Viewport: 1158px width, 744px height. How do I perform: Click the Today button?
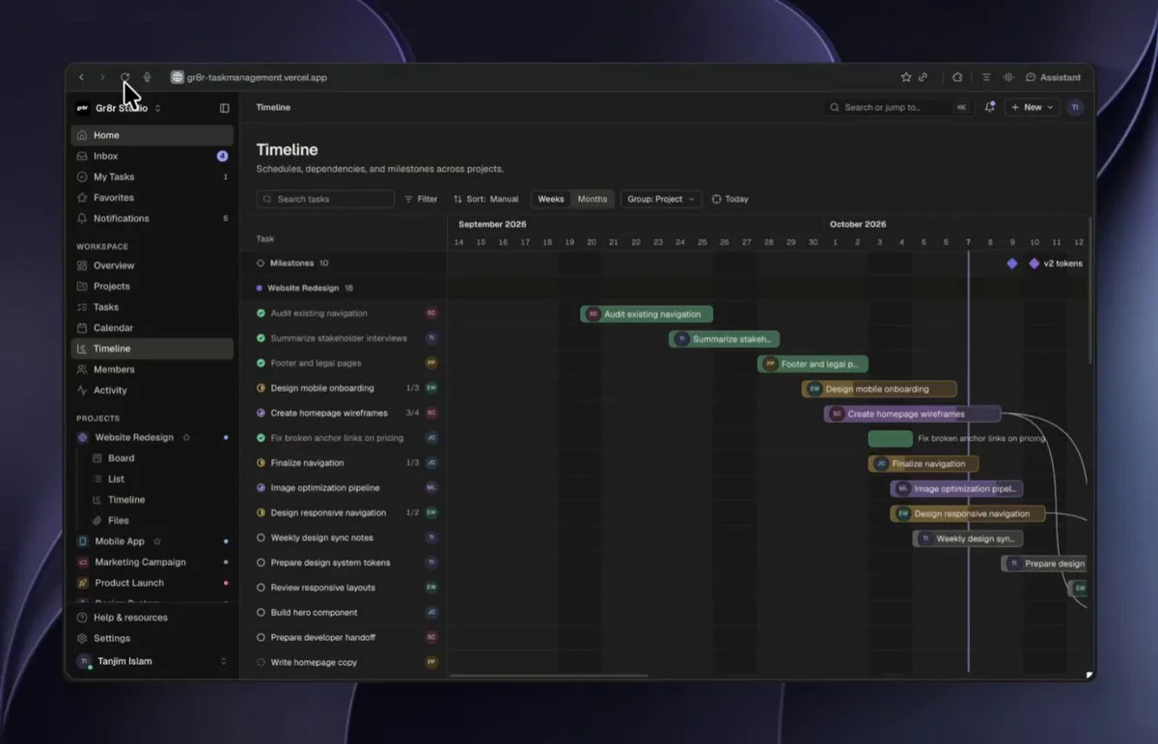(730, 199)
